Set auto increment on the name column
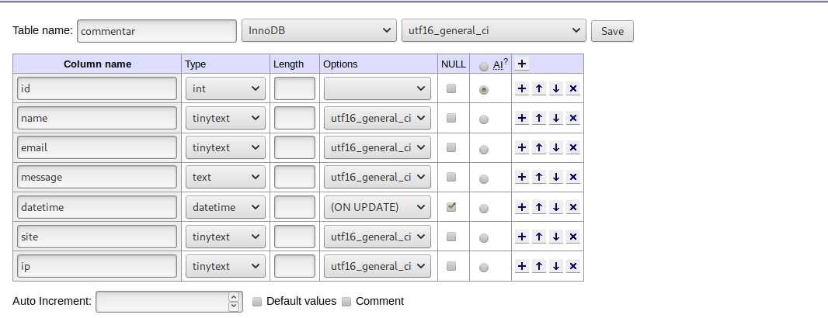The width and height of the screenshot is (828, 318). point(485,119)
